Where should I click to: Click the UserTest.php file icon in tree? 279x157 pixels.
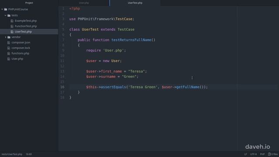12,32
